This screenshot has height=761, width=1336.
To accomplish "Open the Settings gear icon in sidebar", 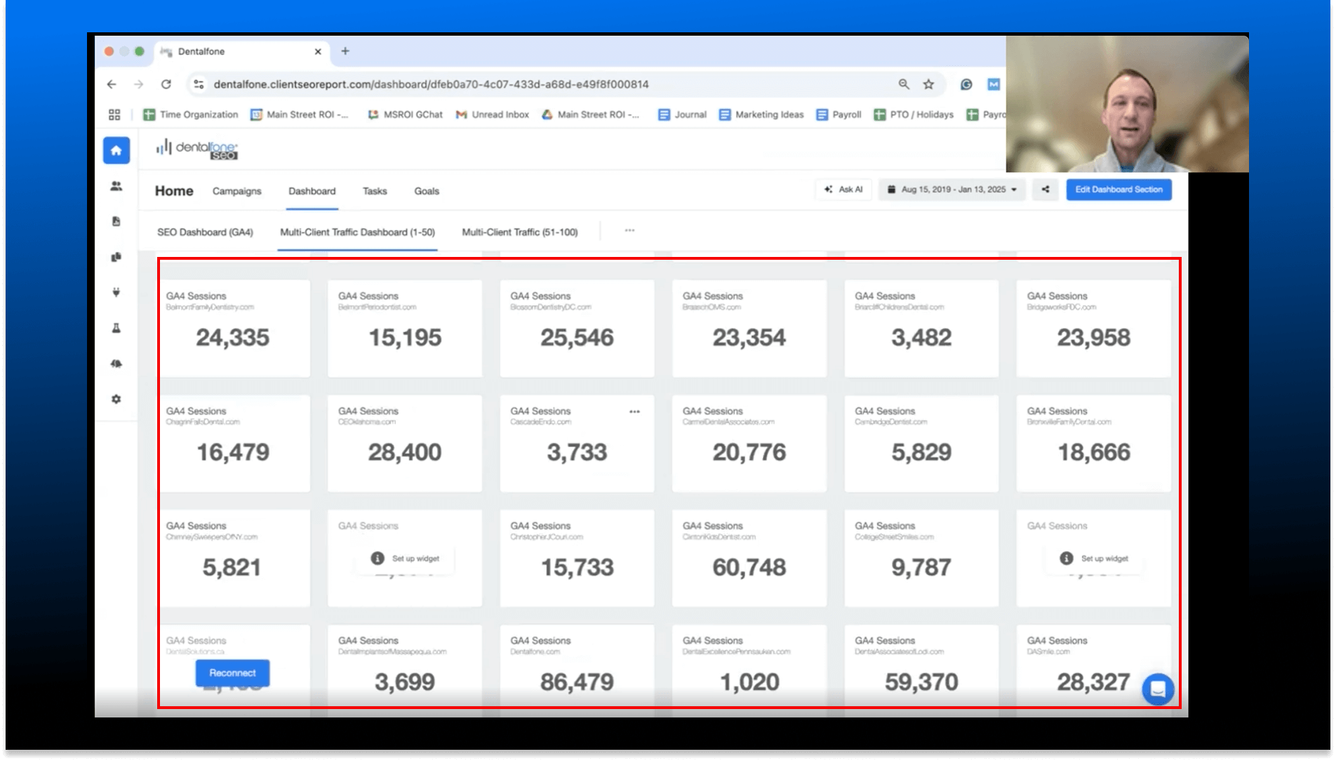I will click(x=116, y=399).
